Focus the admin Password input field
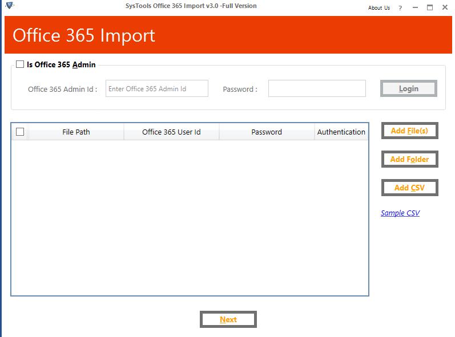 (317, 88)
